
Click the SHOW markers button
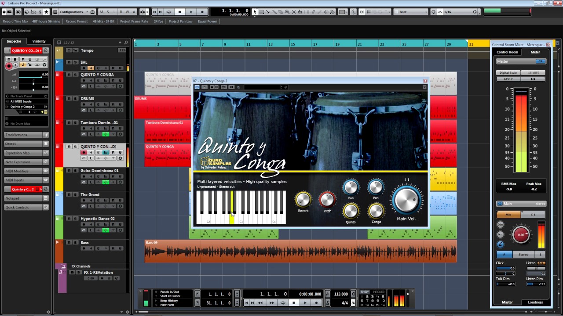point(365,292)
